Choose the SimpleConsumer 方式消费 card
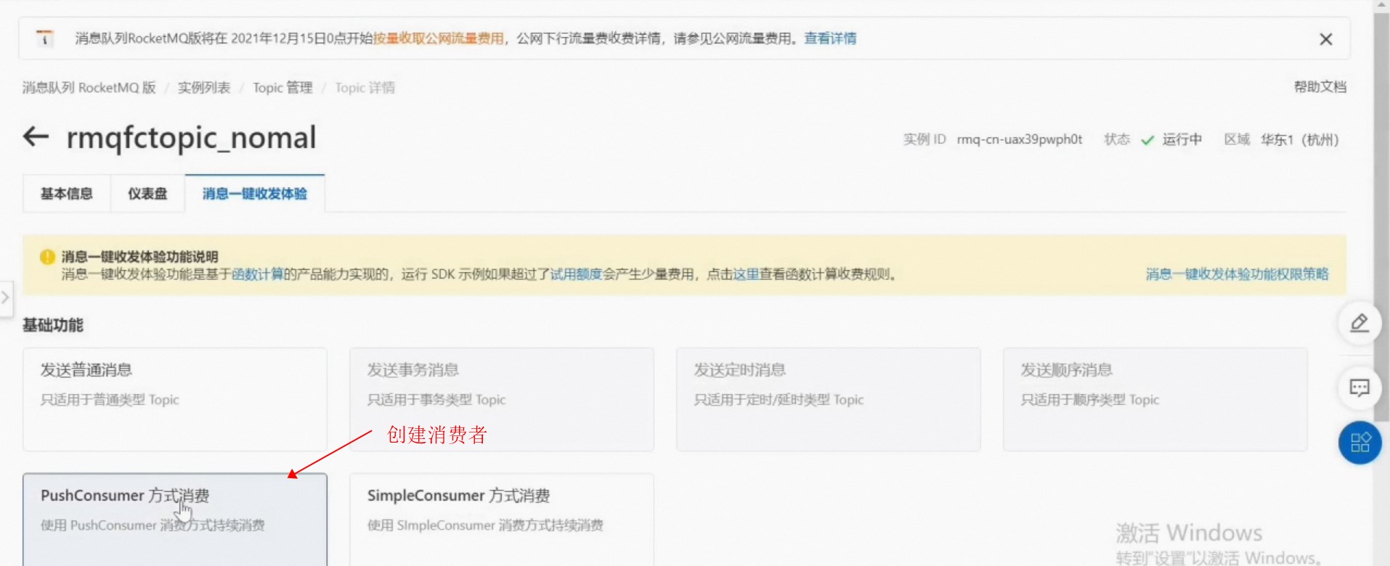Image resolution: width=1390 pixels, height=566 pixels. (502, 520)
